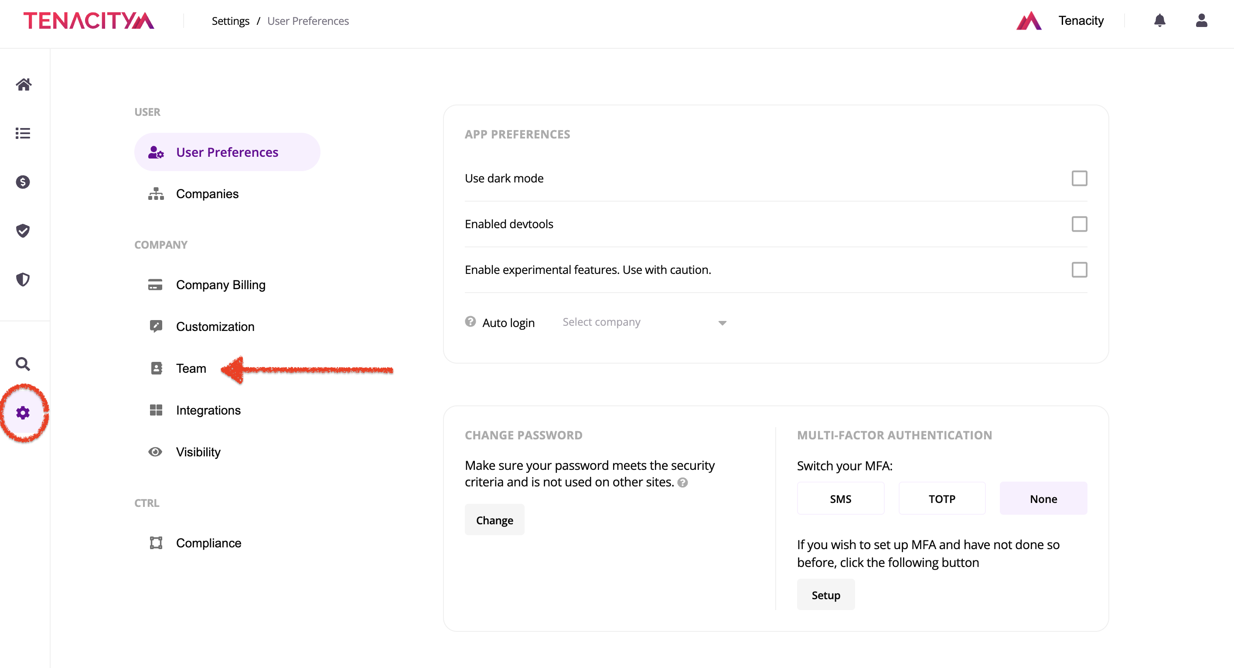Open the half-shield security sidebar icon
This screenshot has height=668, width=1234.
click(23, 280)
